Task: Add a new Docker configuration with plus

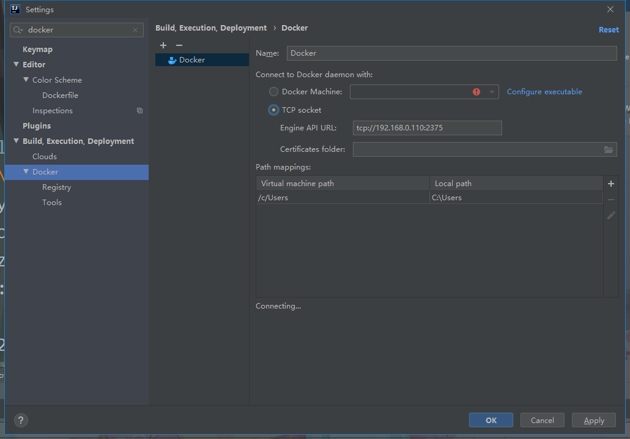Action: coord(163,45)
